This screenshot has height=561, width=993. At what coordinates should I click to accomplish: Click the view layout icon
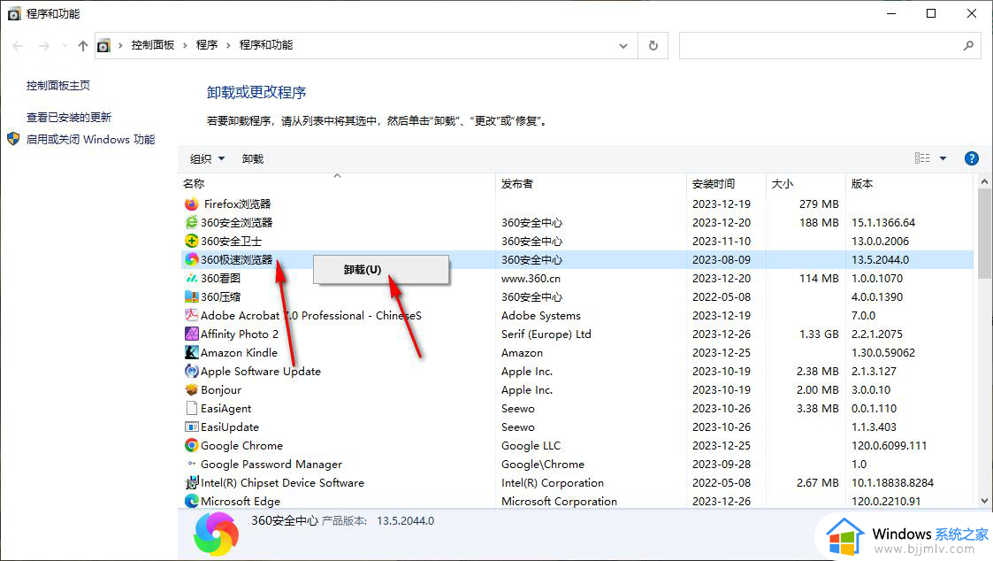tap(922, 158)
